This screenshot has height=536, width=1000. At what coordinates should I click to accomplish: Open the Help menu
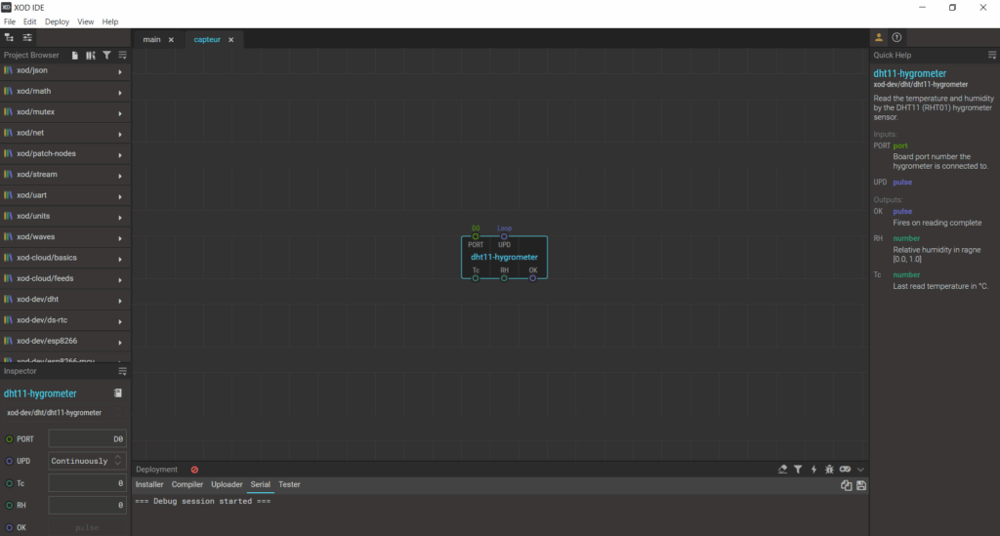110,21
